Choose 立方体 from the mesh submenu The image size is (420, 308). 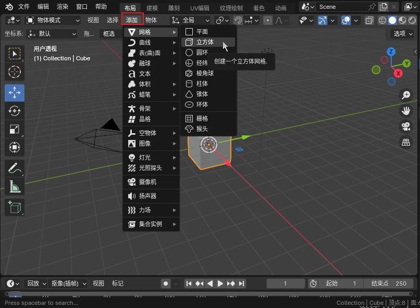click(x=205, y=42)
